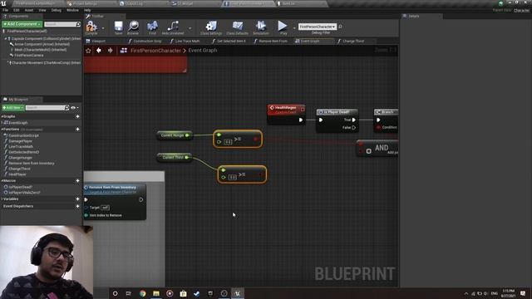Add a new graph with the plus icon

click(x=77, y=116)
